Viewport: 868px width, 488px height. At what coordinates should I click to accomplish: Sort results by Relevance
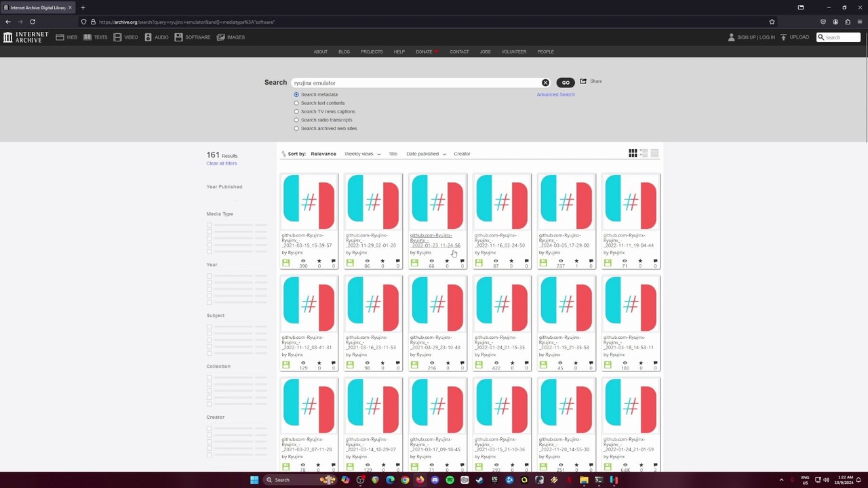[323, 154]
